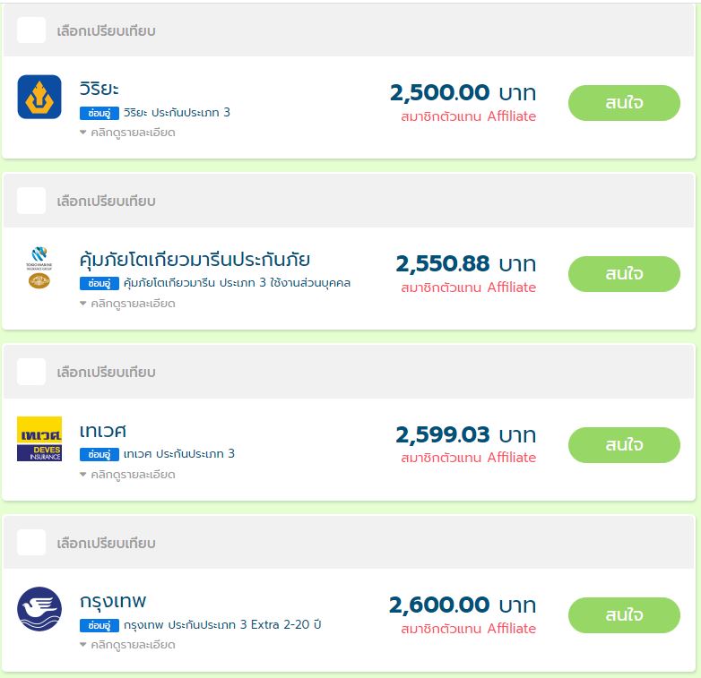The width and height of the screenshot is (701, 678).
Task: Click ซ่อมอู่ badge in วิริยะ card
Action: coord(100,113)
